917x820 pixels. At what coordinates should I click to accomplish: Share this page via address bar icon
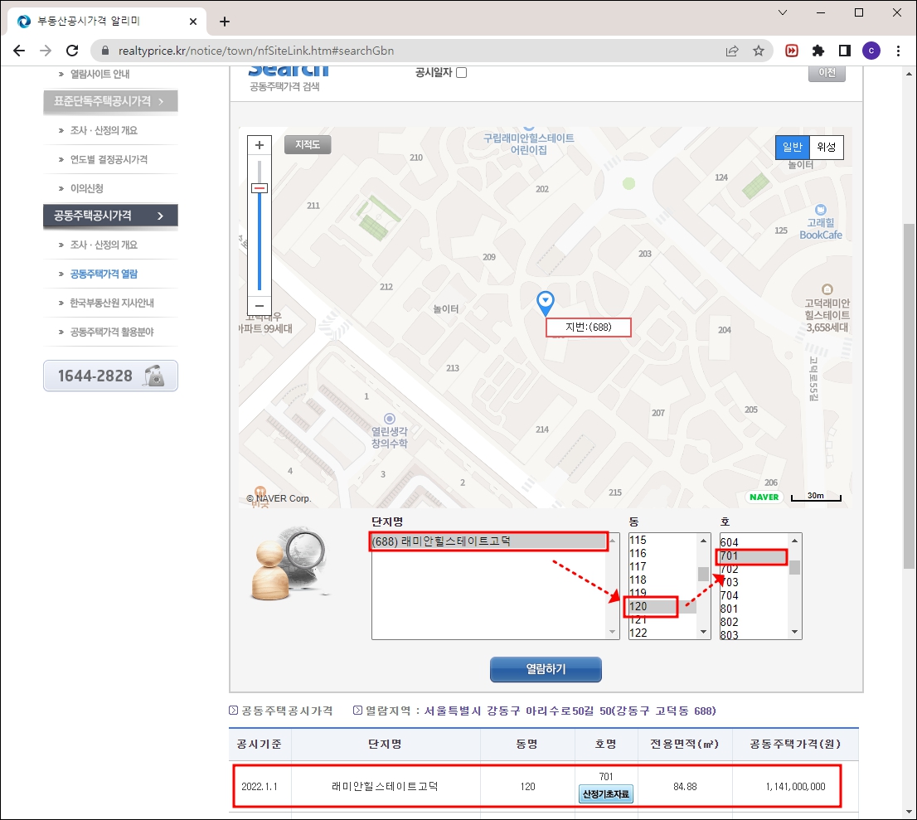[x=732, y=51]
